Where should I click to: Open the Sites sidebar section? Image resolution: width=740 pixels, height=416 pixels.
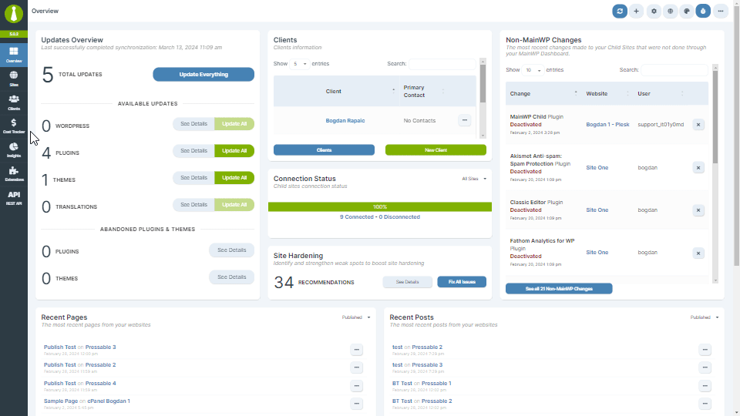pos(14,79)
